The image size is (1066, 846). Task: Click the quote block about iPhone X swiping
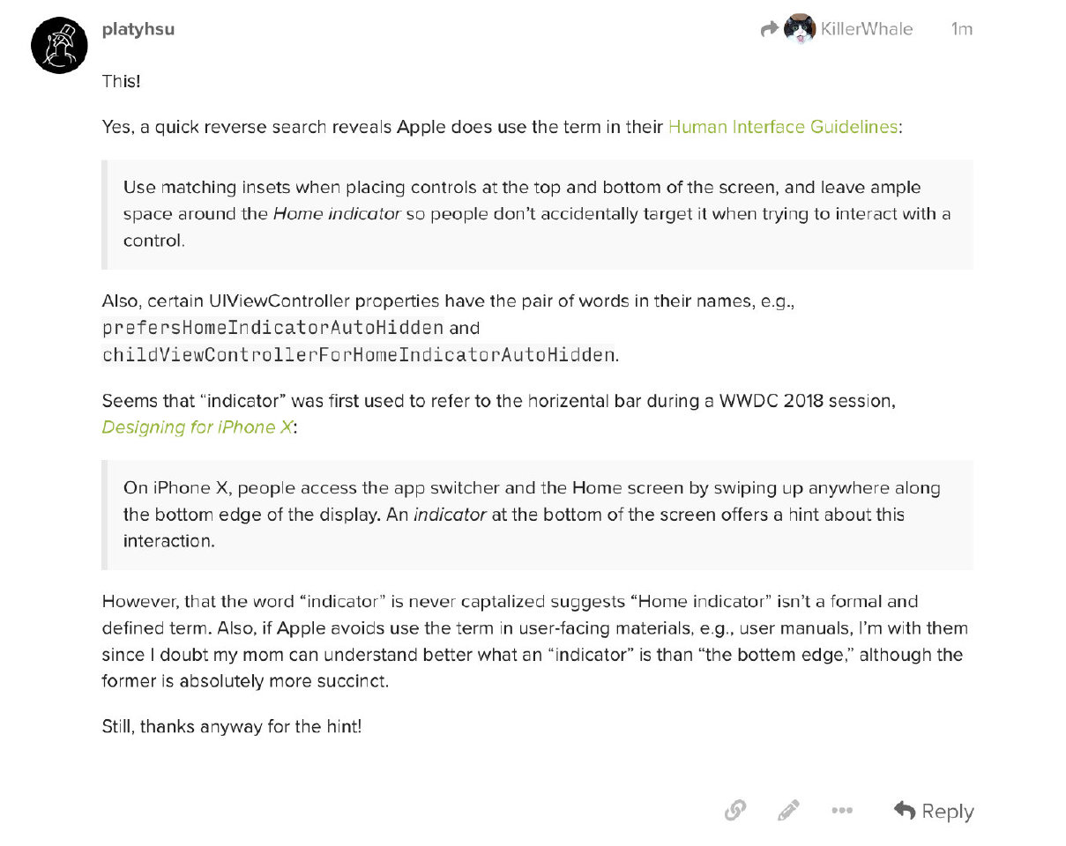[x=537, y=515]
